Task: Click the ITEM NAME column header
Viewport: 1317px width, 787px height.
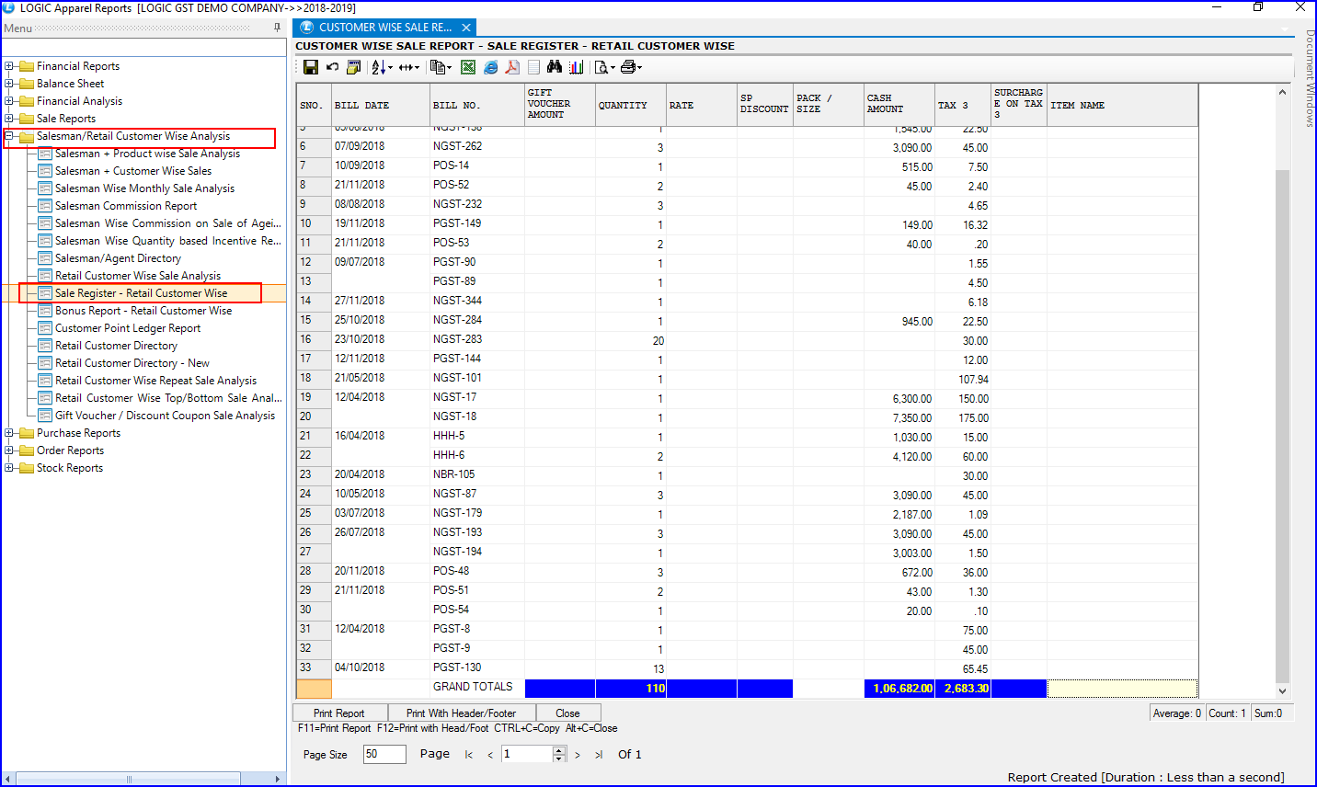Action: [x=1122, y=105]
